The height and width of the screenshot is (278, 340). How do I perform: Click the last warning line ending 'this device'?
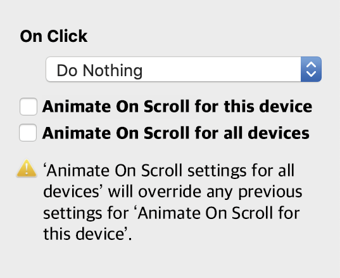(x=87, y=234)
